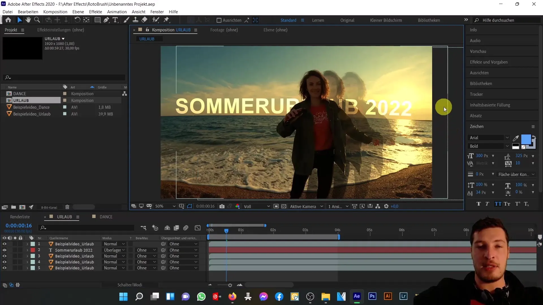
Task: Select the Eraser tool
Action: (x=144, y=20)
